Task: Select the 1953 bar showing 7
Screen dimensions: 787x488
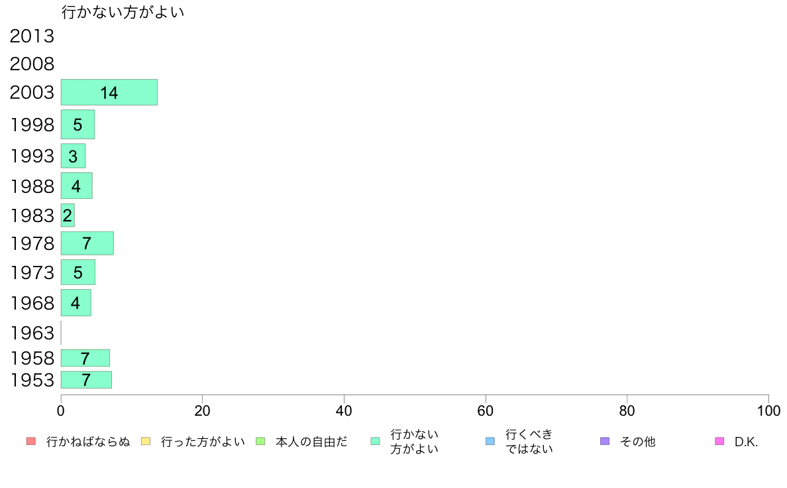Action: 86,380
